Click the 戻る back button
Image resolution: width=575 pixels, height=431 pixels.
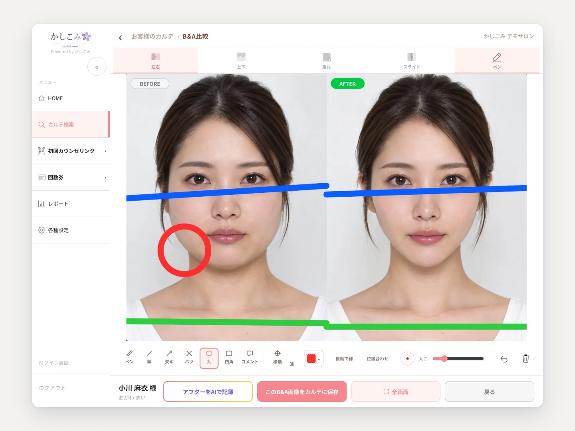click(x=490, y=391)
